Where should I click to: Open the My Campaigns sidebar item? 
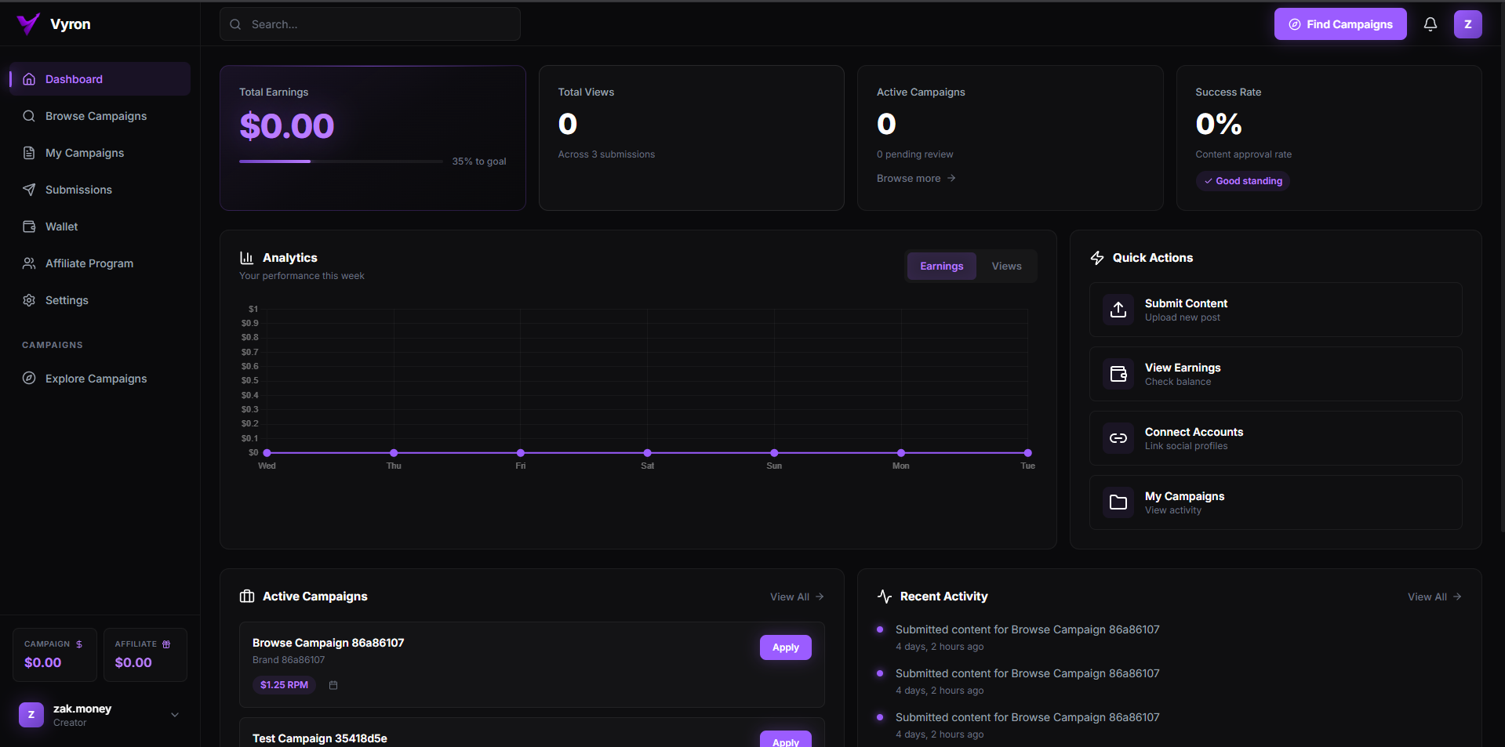84,153
